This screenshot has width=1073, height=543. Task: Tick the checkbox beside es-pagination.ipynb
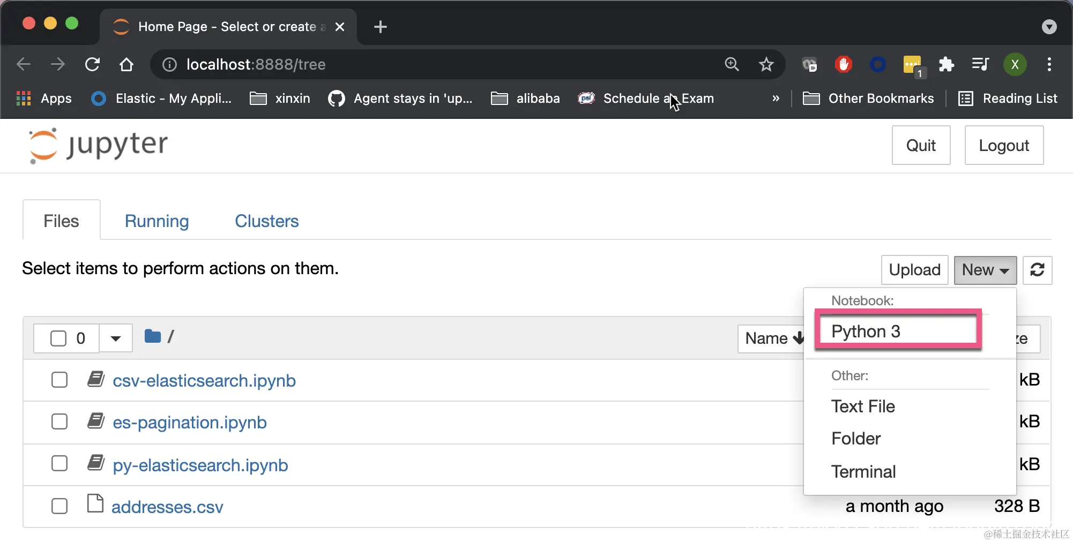[x=59, y=422]
